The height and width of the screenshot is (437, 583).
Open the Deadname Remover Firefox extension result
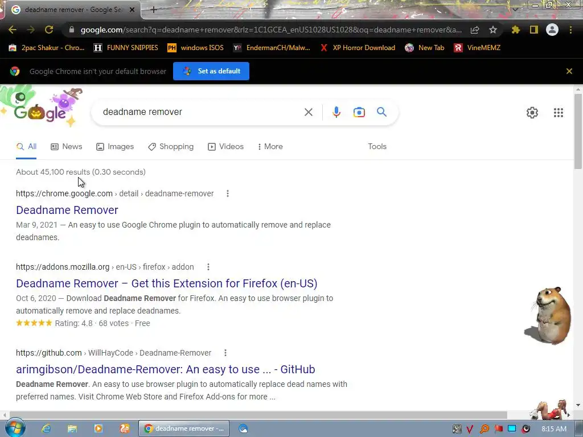(167, 283)
